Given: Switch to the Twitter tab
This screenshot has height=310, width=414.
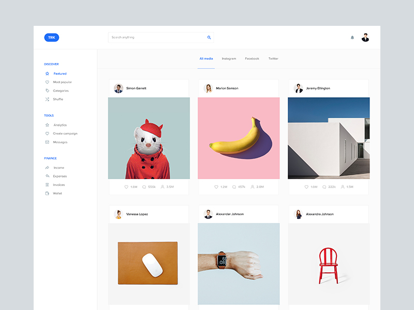Looking at the screenshot, I should pyautogui.click(x=273, y=59).
